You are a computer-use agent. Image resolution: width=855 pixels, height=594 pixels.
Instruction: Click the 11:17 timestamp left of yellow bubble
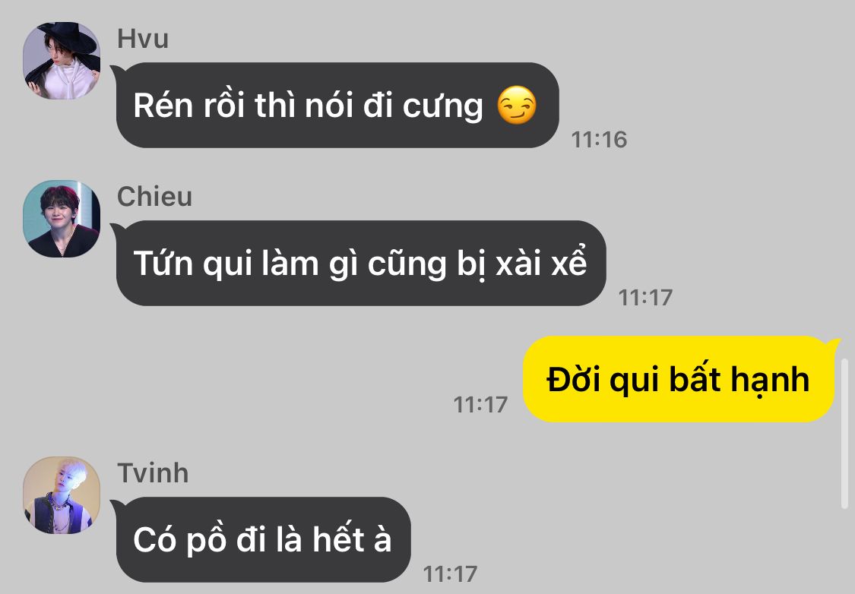click(x=480, y=405)
